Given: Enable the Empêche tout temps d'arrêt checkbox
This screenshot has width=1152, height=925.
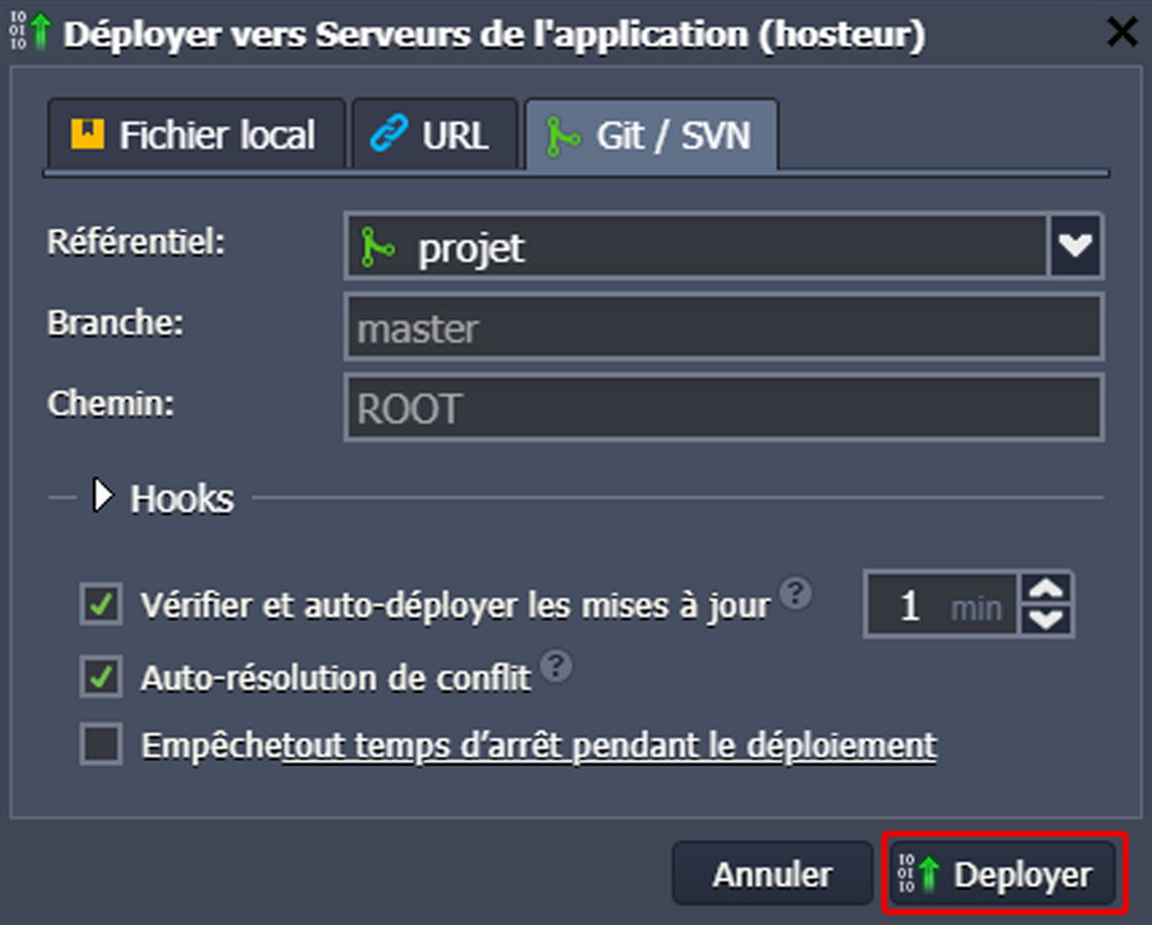Looking at the screenshot, I should [101, 744].
